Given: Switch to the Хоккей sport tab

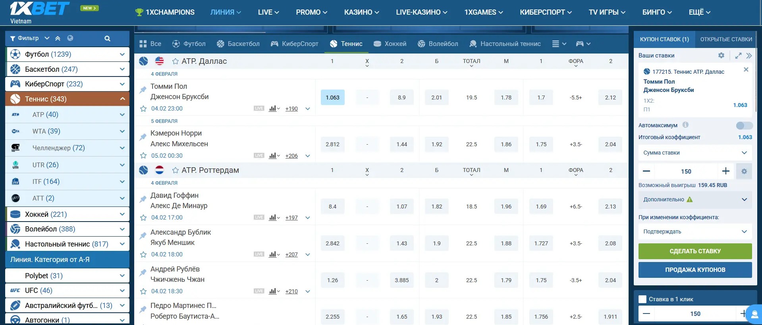Looking at the screenshot, I should (x=390, y=44).
